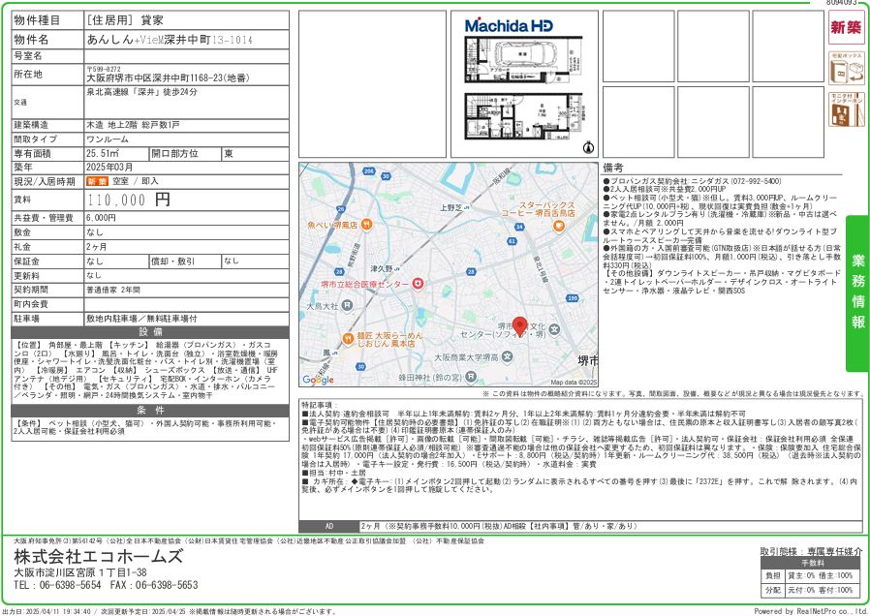Click the phone number TEL：06-6398-5654
Viewport: 870px width, 616px height.
point(58,585)
